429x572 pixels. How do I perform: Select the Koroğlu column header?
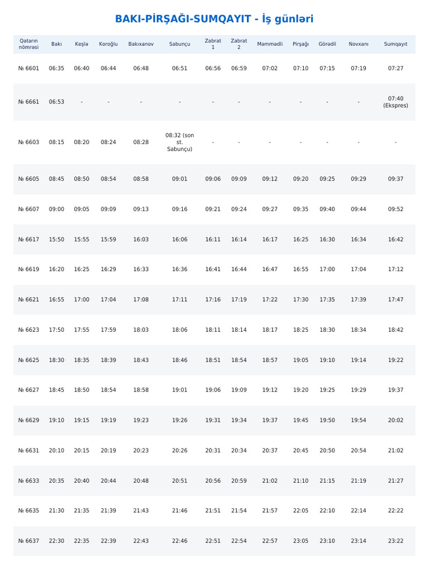click(108, 44)
